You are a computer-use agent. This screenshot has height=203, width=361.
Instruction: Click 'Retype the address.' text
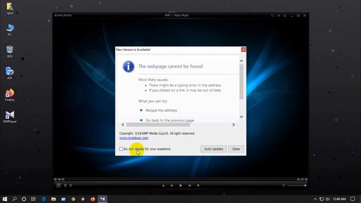tap(162, 111)
